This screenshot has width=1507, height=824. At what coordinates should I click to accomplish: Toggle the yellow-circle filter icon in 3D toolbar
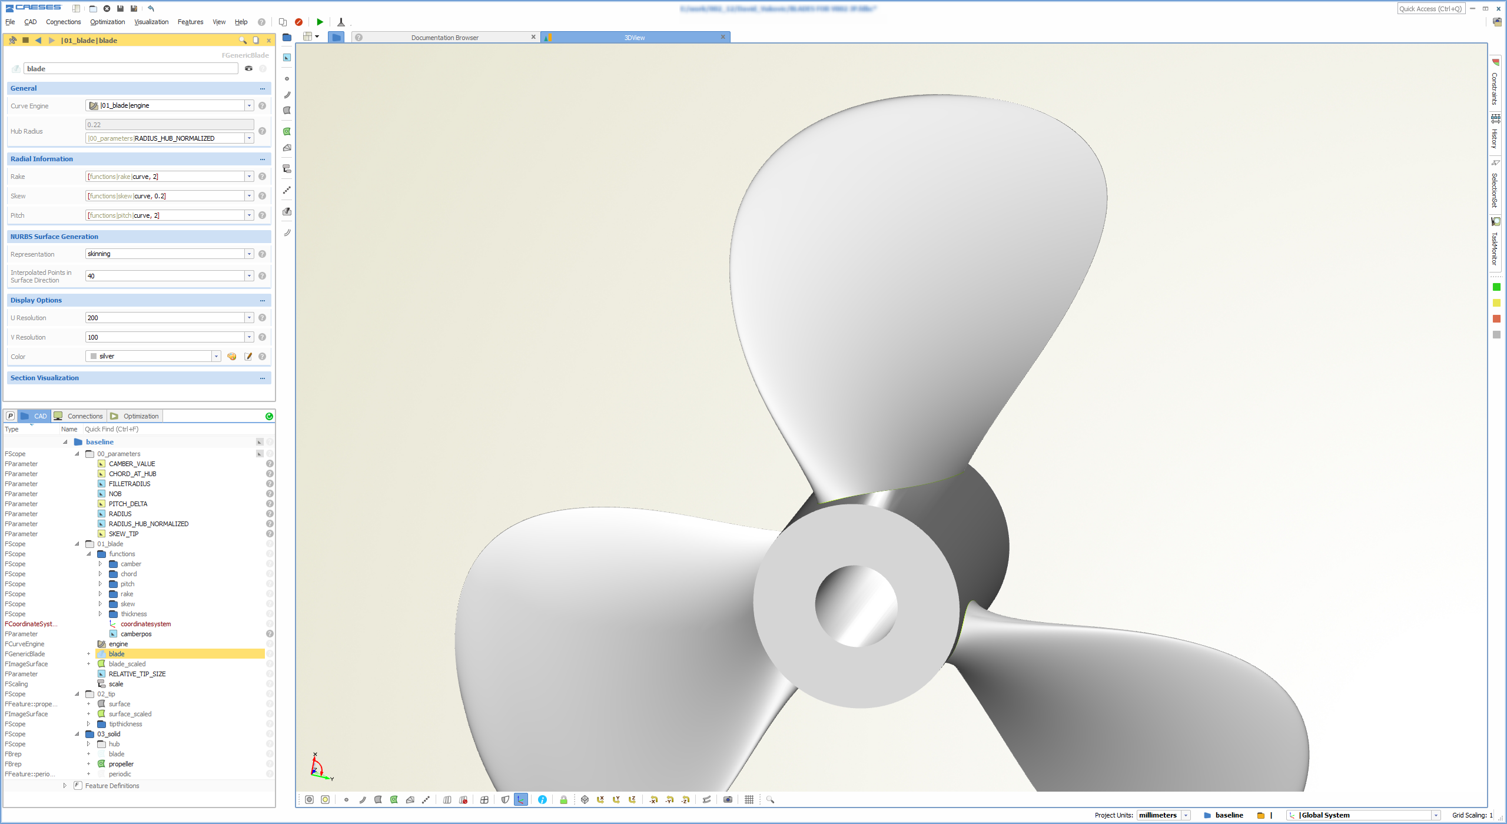click(x=325, y=799)
